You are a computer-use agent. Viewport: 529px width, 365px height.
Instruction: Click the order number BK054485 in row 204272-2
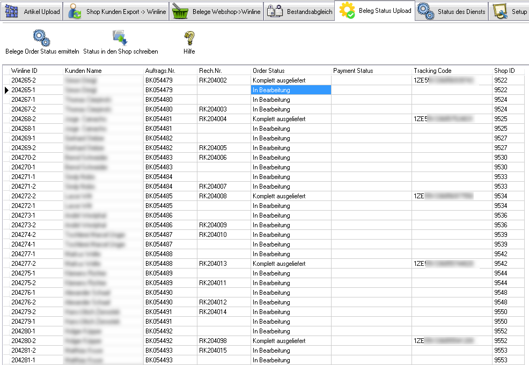click(159, 196)
